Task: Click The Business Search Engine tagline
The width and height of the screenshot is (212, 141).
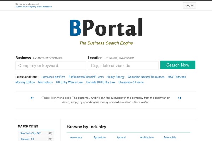Action: coord(106,43)
